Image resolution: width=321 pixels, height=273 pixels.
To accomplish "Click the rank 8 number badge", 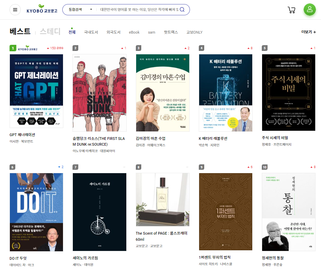I will point(139,167).
